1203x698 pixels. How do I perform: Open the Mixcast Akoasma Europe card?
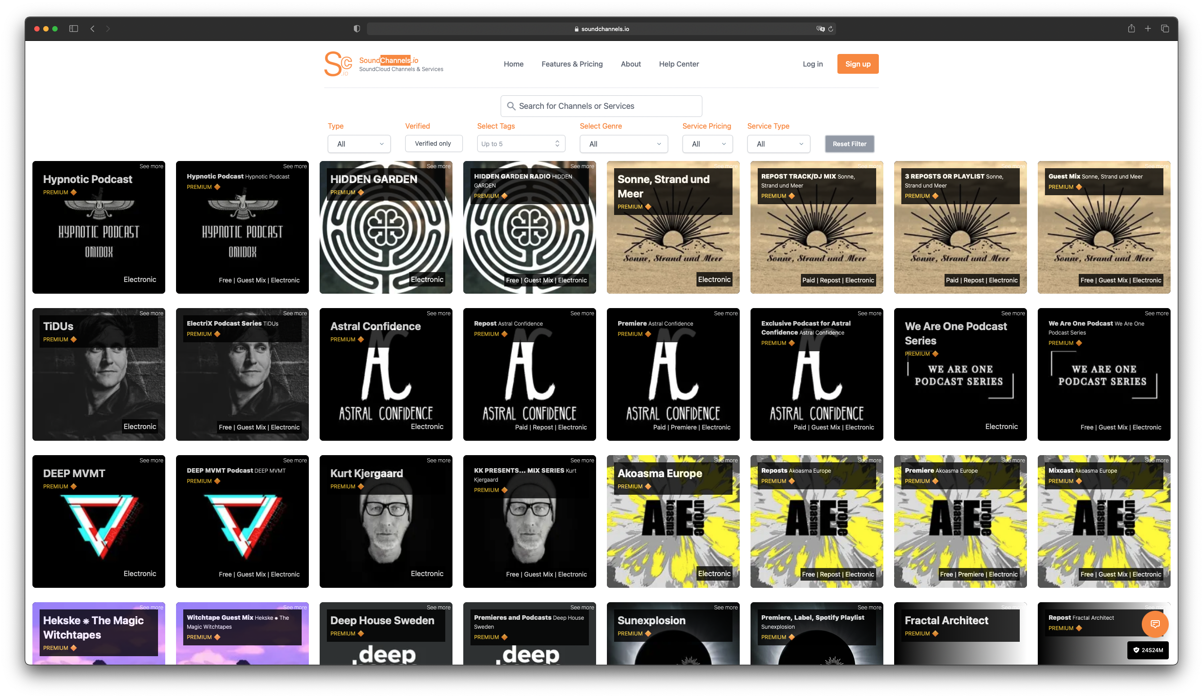(1104, 521)
